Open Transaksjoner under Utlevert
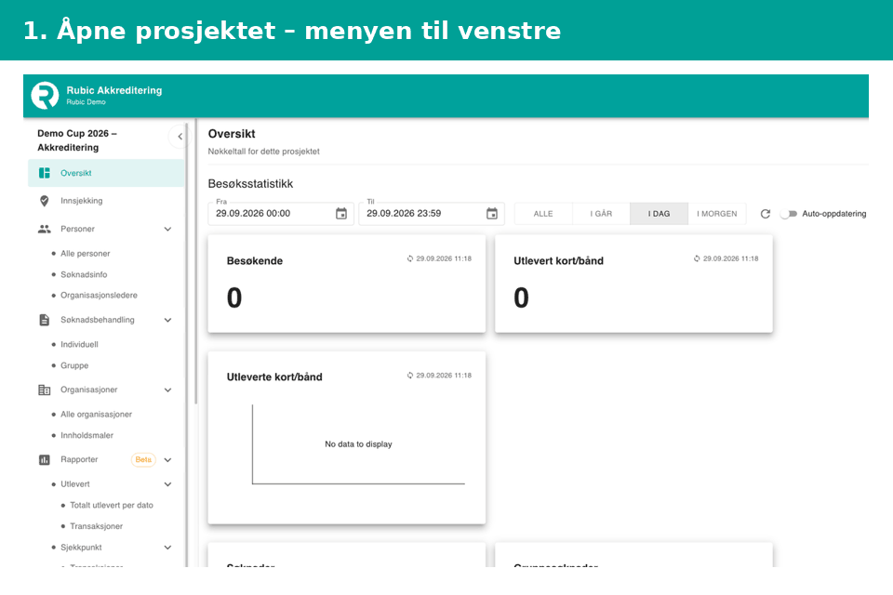893x595 pixels. pyautogui.click(x=96, y=527)
